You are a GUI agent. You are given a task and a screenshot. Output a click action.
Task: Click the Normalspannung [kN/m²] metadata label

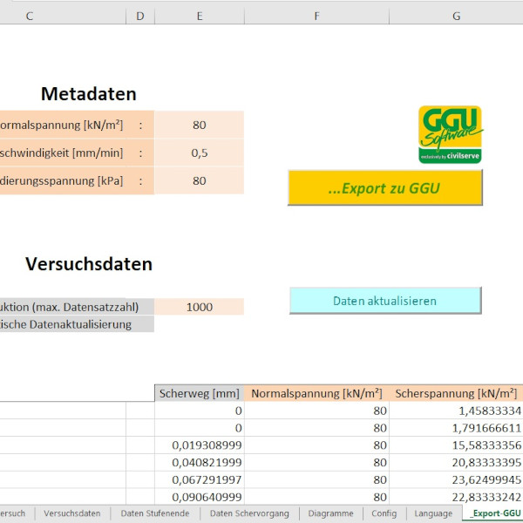pos(63,125)
